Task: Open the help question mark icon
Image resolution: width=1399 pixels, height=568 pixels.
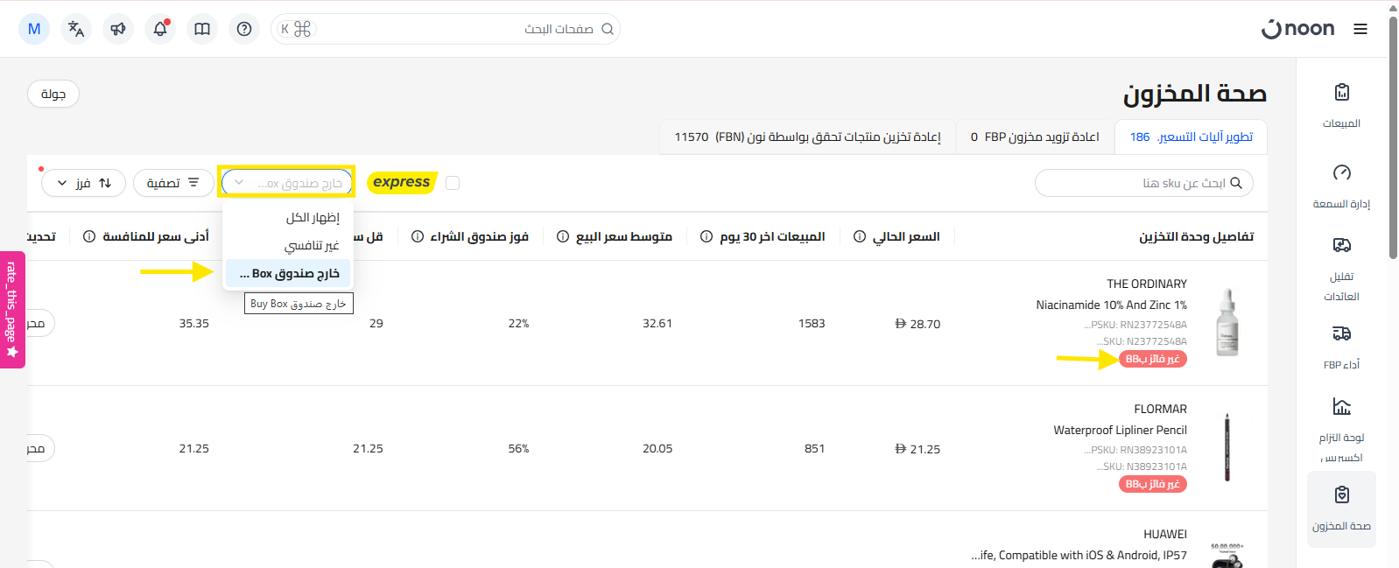Action: click(x=244, y=29)
